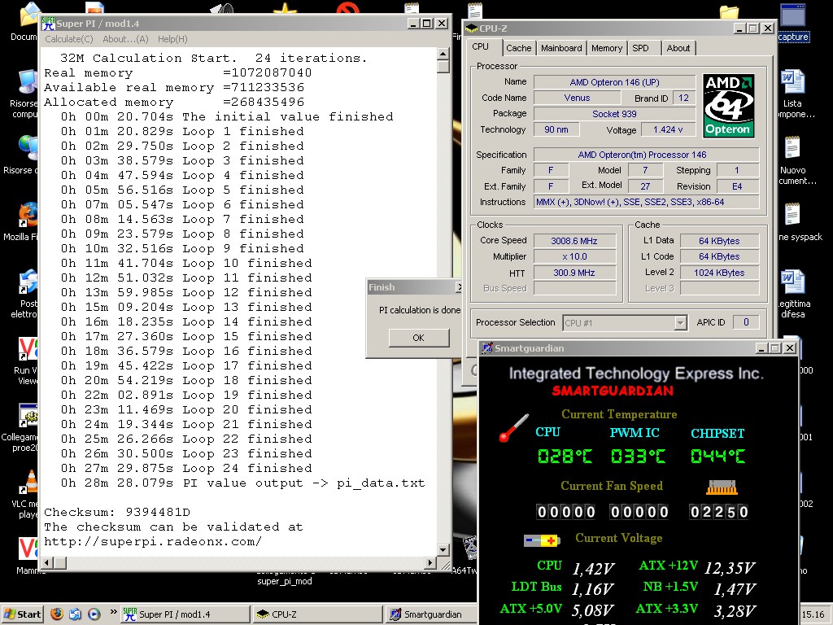Open the Help(H) menu in Super PI
The image size is (833, 625).
(x=172, y=39)
